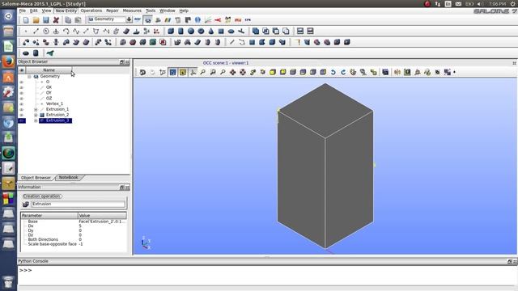
Task: Click the Fit All icon in viewer toolbar
Action: tap(203, 72)
